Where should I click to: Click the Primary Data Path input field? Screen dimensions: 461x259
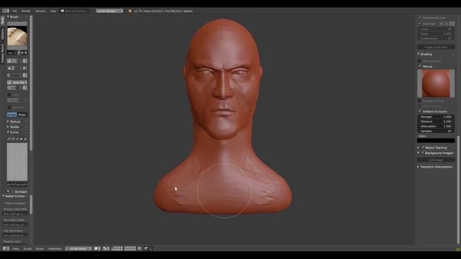pos(15,214)
